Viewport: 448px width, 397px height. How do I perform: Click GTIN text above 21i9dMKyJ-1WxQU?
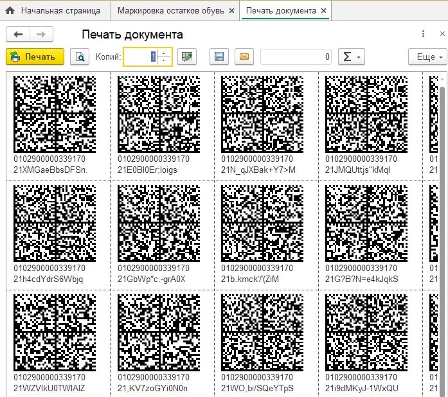[x=361, y=377]
